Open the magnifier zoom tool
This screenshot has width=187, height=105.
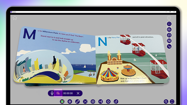(x=166, y=101)
